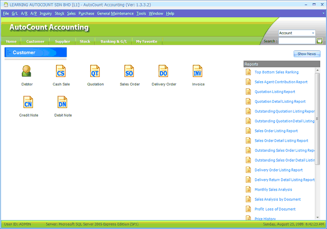Click the report icon beside Outstanding Quotation Listing Report

pos(248,111)
